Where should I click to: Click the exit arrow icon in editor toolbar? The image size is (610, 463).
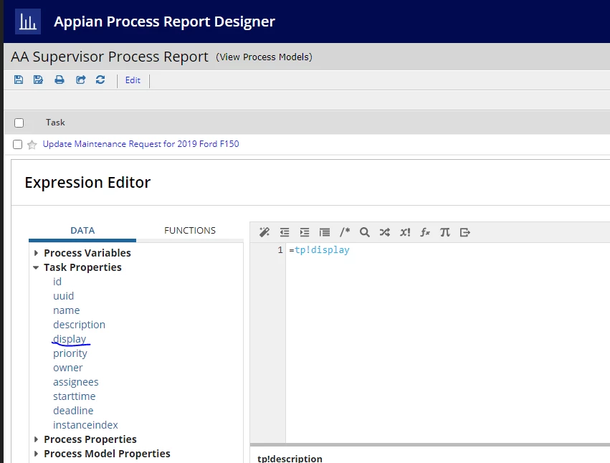tap(465, 232)
